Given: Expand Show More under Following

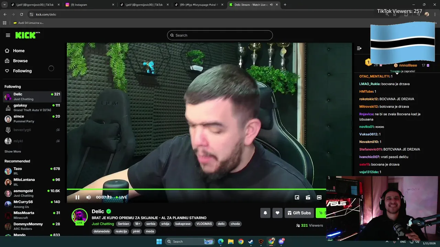Looking at the screenshot, I should coord(13,151).
